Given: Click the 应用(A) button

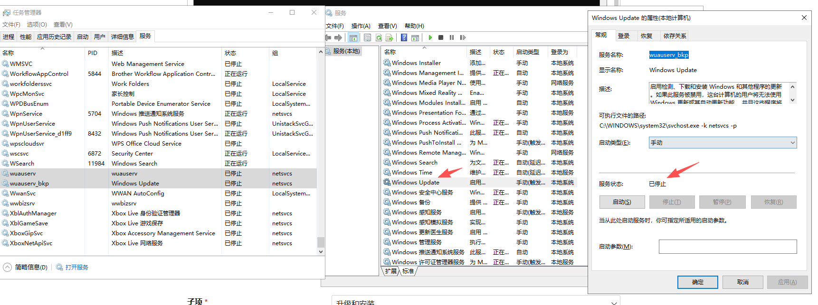Looking at the screenshot, I should (787, 282).
